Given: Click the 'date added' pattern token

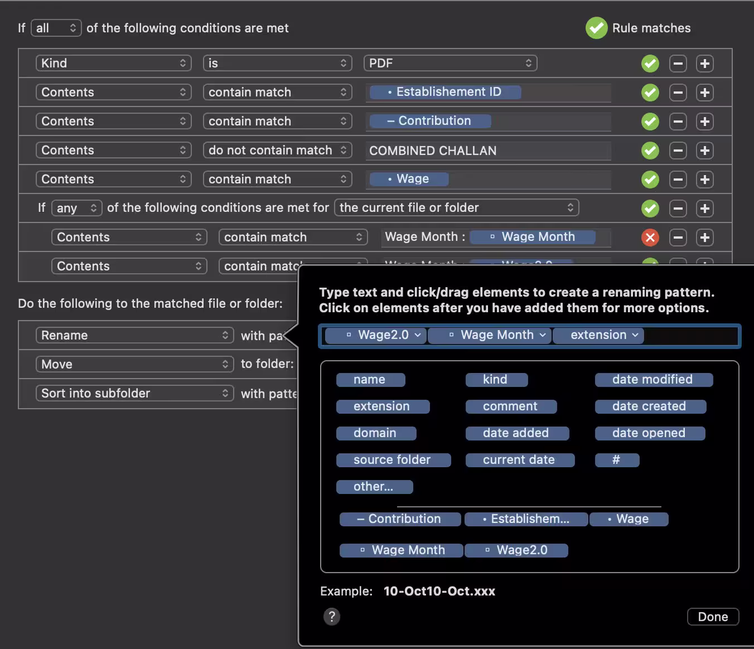Looking at the screenshot, I should tap(517, 433).
